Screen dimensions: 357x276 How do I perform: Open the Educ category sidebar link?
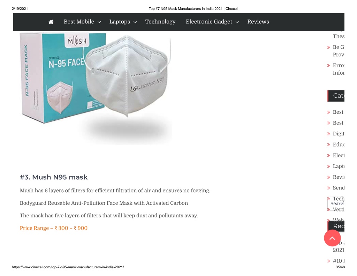click(339, 144)
